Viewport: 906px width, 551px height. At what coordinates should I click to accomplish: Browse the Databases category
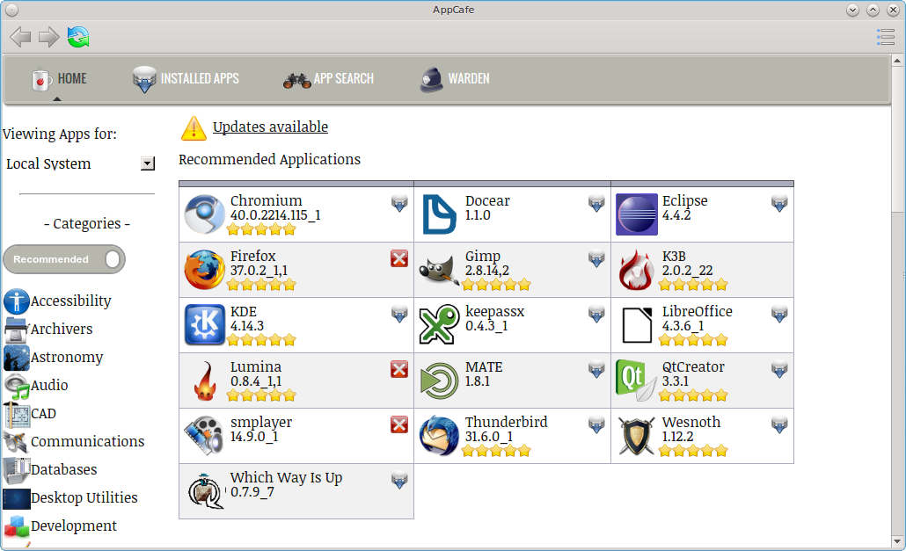[x=63, y=469]
